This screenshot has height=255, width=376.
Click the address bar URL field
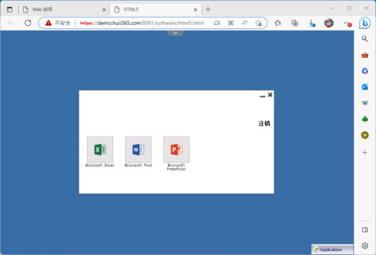[x=144, y=23]
